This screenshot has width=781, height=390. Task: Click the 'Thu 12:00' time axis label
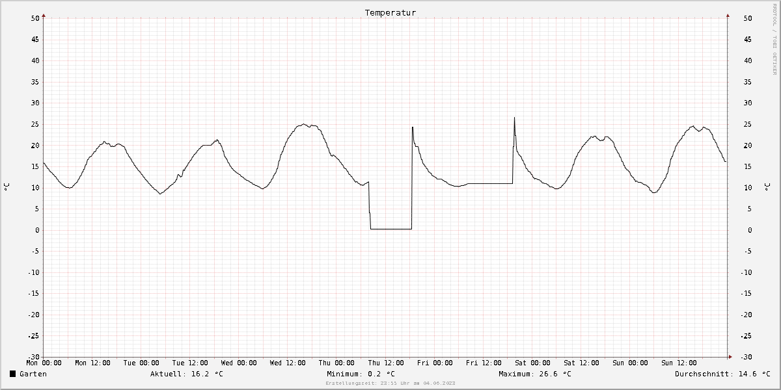tap(386, 363)
